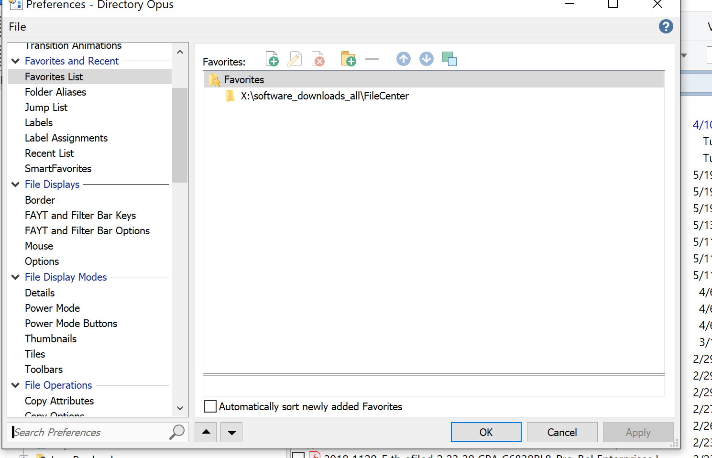Open the Border page
The height and width of the screenshot is (458, 712).
tap(40, 200)
